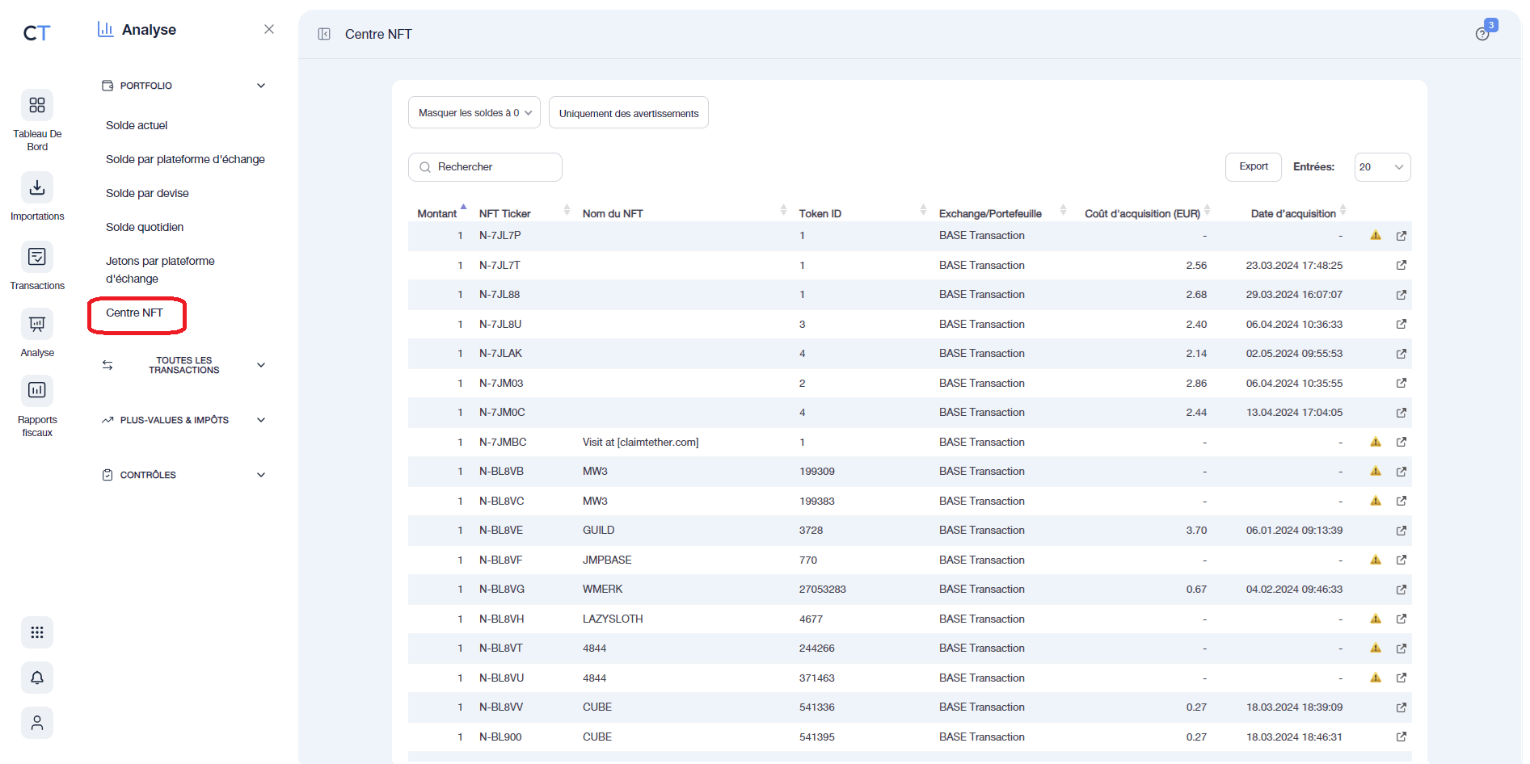
Task: Select Solde actuel menu item
Action: pos(137,125)
